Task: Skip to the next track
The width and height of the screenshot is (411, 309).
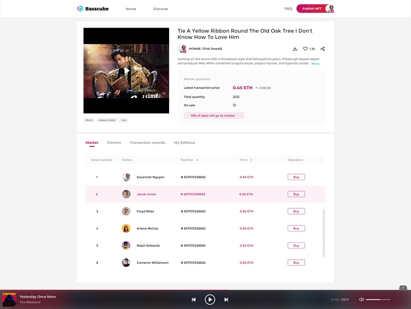Action: tap(226, 300)
